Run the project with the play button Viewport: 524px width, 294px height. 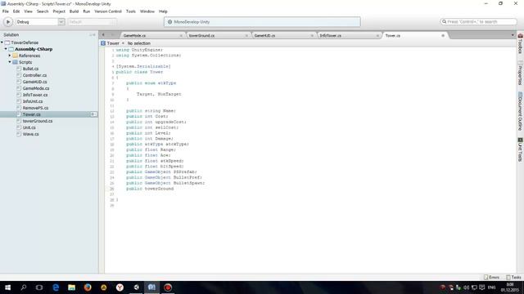8,22
